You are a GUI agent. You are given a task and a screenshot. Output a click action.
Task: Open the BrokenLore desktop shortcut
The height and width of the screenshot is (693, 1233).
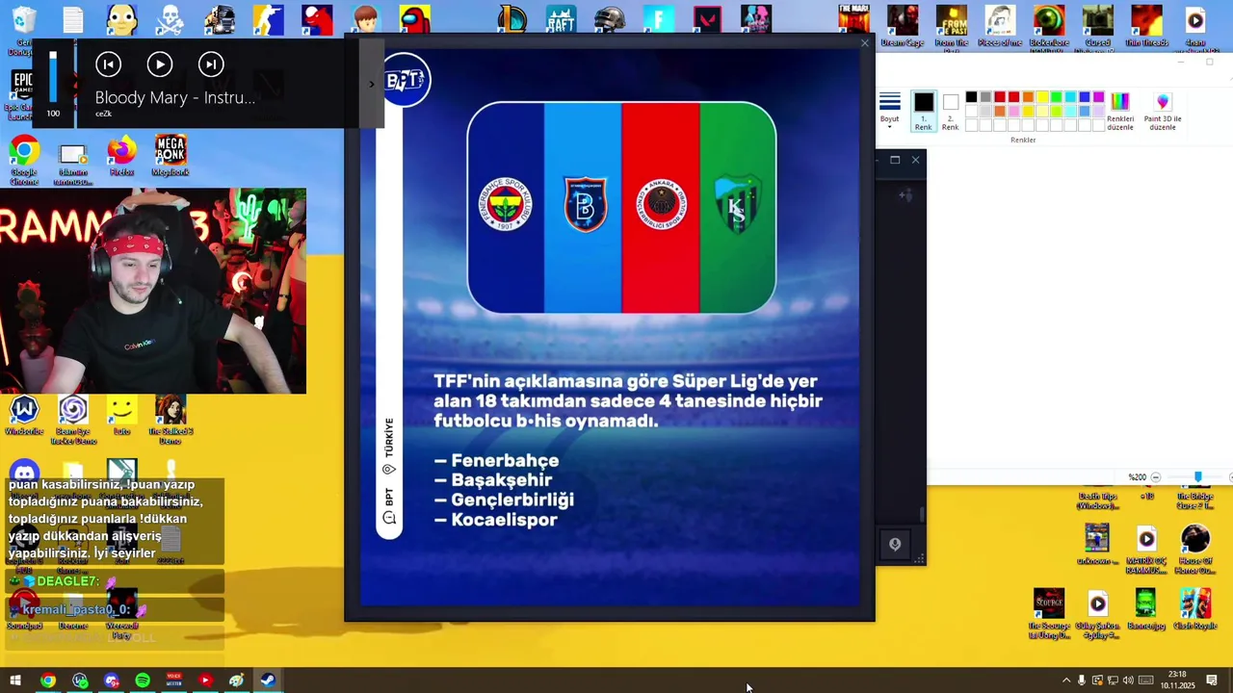coord(1049,28)
